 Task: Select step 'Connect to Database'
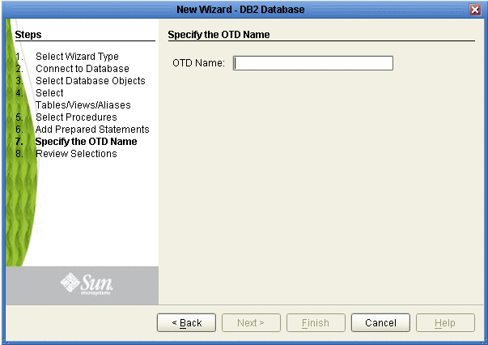tap(83, 69)
